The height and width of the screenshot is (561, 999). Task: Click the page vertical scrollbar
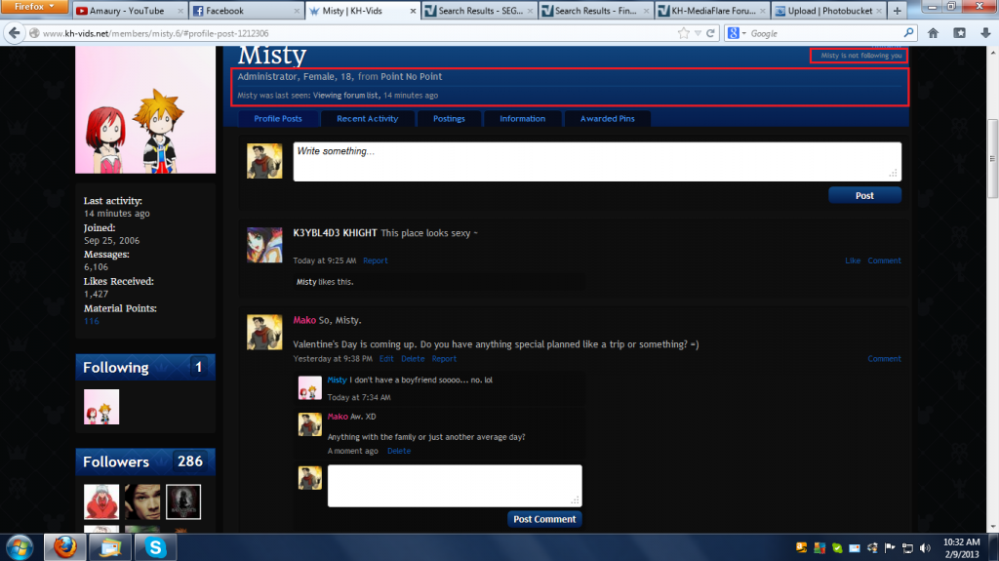(x=992, y=158)
